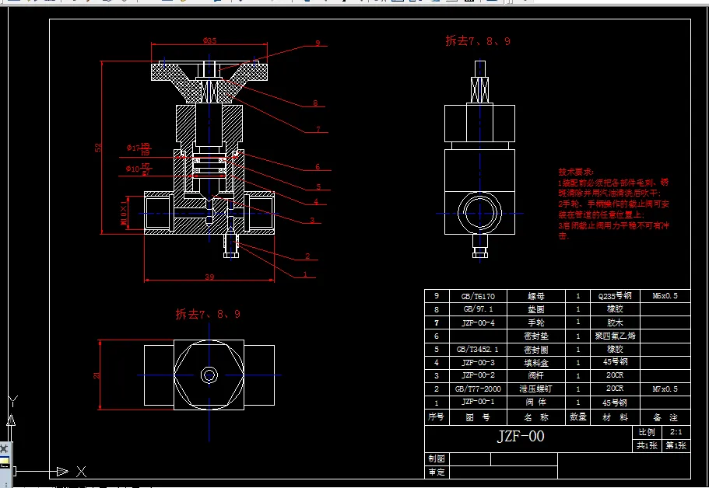
Task: Click the JZF-00-4 drawing number cell
Action: [478, 322]
